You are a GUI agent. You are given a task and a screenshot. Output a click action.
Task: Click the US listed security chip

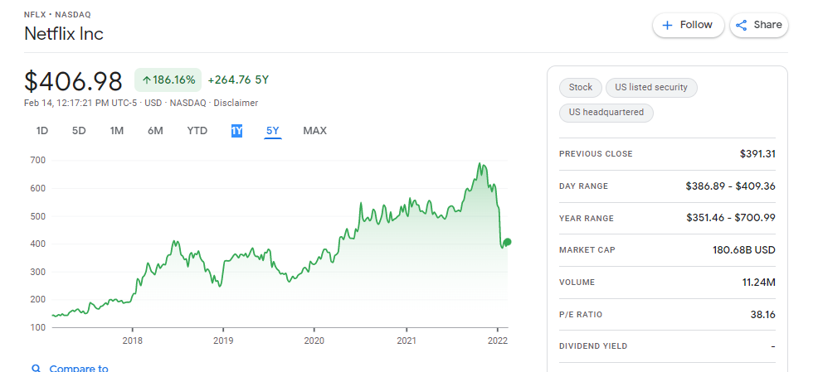tap(651, 88)
